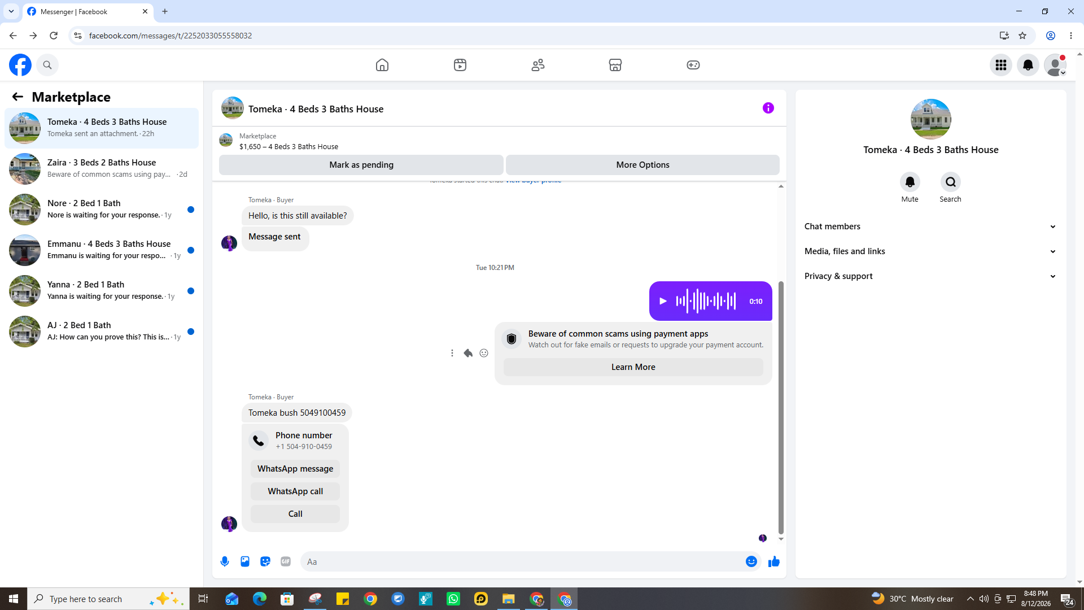Image resolution: width=1084 pixels, height=610 pixels.
Task: Click the phone number +1 504-910-0459
Action: tap(304, 447)
